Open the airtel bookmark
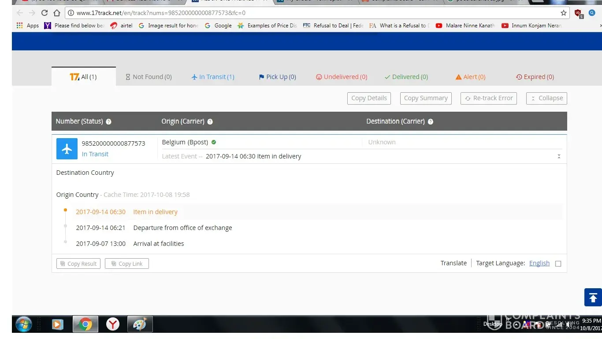 click(121, 26)
